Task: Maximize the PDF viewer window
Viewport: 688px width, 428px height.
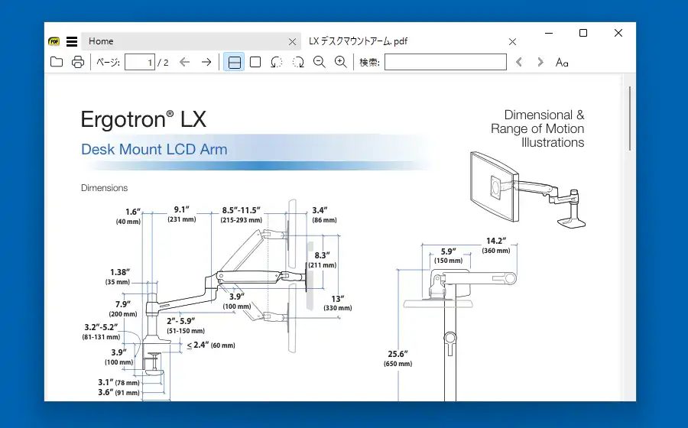Action: click(583, 33)
